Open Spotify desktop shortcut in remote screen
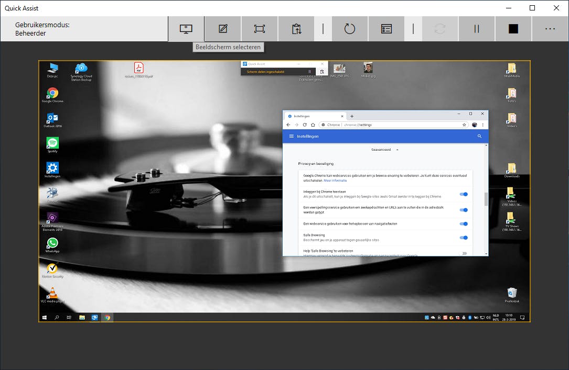The image size is (569, 370). (x=52, y=143)
